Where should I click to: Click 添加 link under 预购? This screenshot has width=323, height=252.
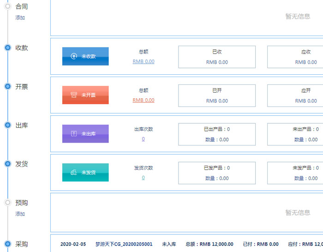click(x=20, y=214)
